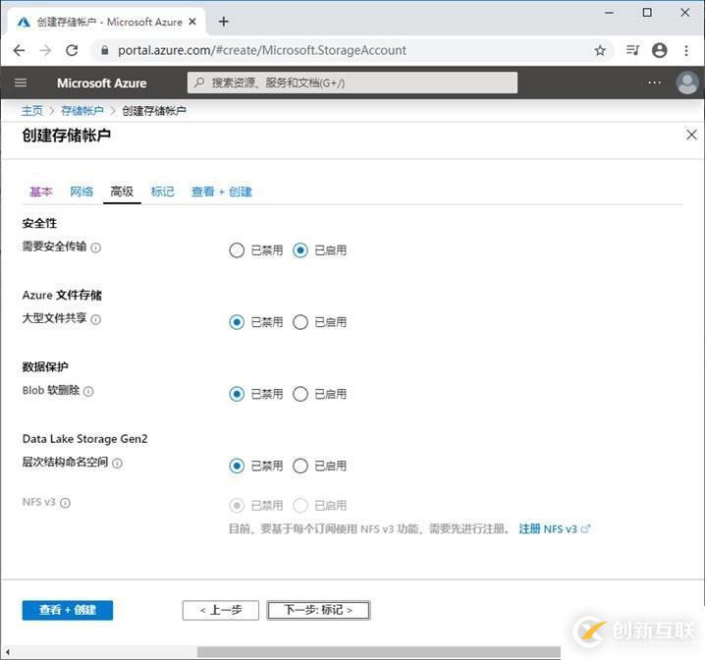Click the 安全性 section heading
Screen dimensions: 705x660
point(39,224)
